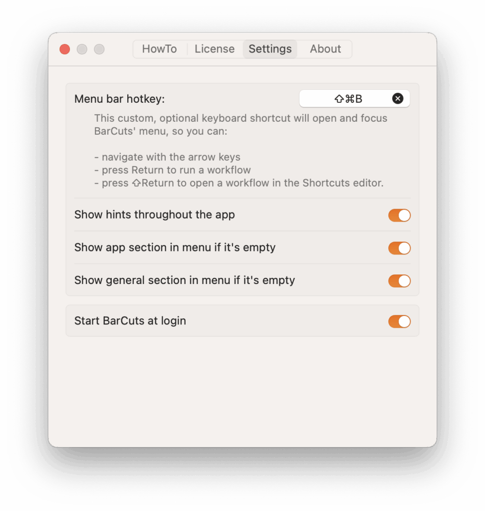Switch to the HowTo tab
Screen dimensions: 485x511
coord(159,49)
